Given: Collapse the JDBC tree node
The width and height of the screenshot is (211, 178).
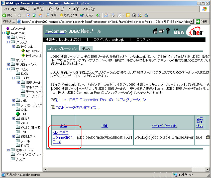Looking at the screenshot, I should (x=14, y=78).
